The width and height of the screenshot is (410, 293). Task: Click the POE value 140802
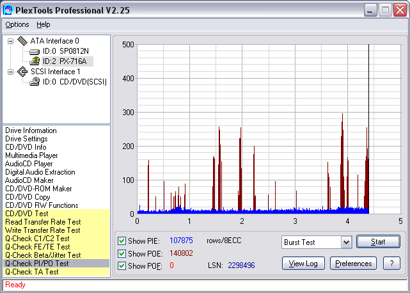pos(181,253)
